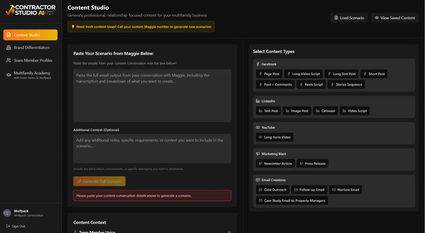Image resolution: width=425 pixels, height=233 pixels.
Task: Choose Nurture Email option
Action: pyautogui.click(x=345, y=190)
